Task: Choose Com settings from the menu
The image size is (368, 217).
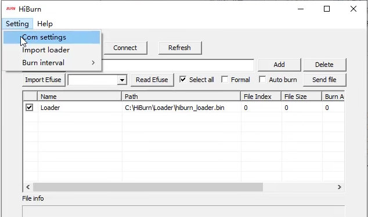Action: (52, 37)
